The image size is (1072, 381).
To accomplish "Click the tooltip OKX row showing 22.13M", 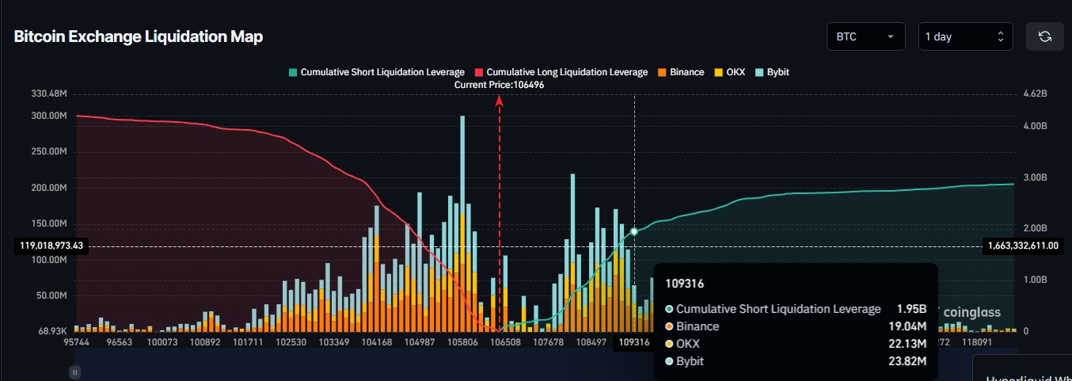I will click(796, 344).
